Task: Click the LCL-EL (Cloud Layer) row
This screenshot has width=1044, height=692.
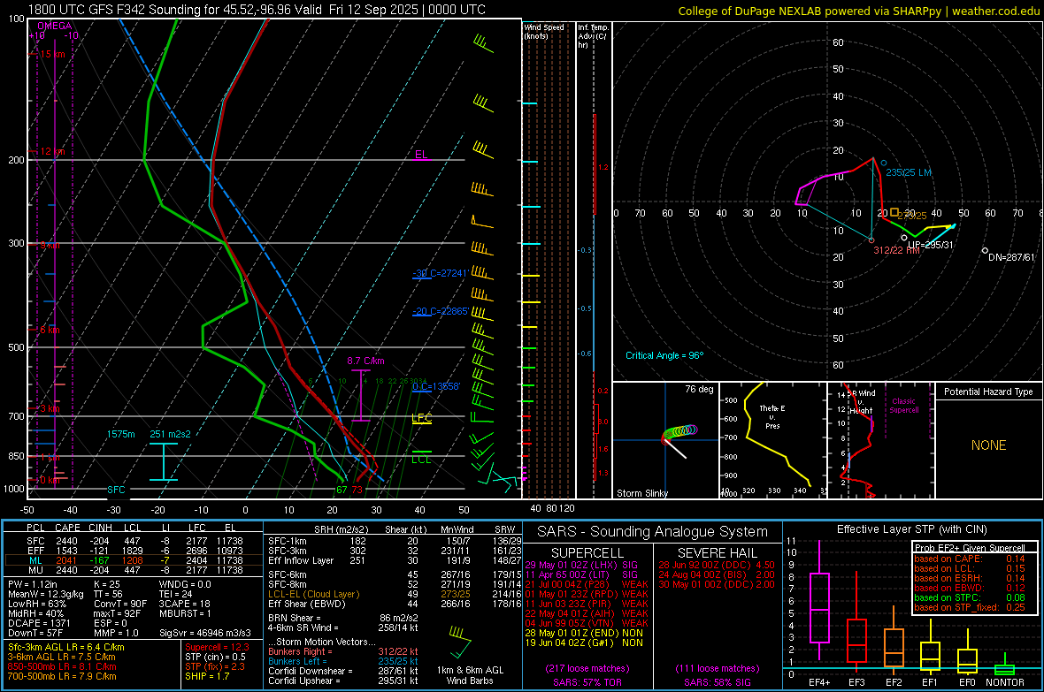Action: click(395, 594)
